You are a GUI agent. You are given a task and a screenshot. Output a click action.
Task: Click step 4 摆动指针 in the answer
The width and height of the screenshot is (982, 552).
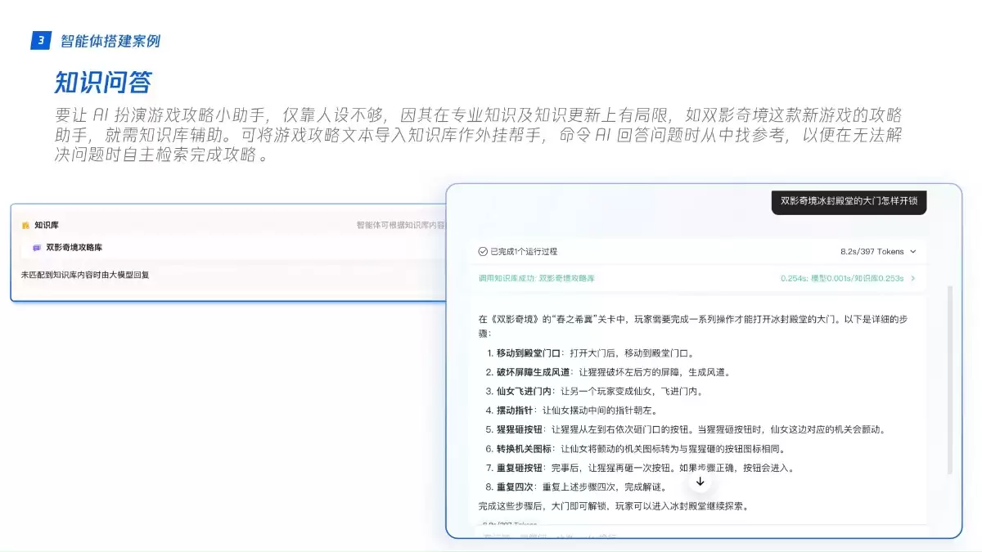point(571,411)
